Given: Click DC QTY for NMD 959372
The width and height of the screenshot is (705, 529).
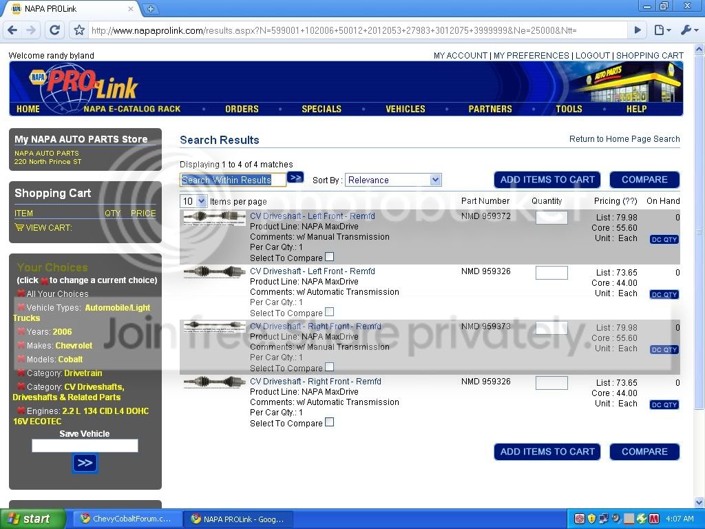Looking at the screenshot, I should tap(664, 239).
